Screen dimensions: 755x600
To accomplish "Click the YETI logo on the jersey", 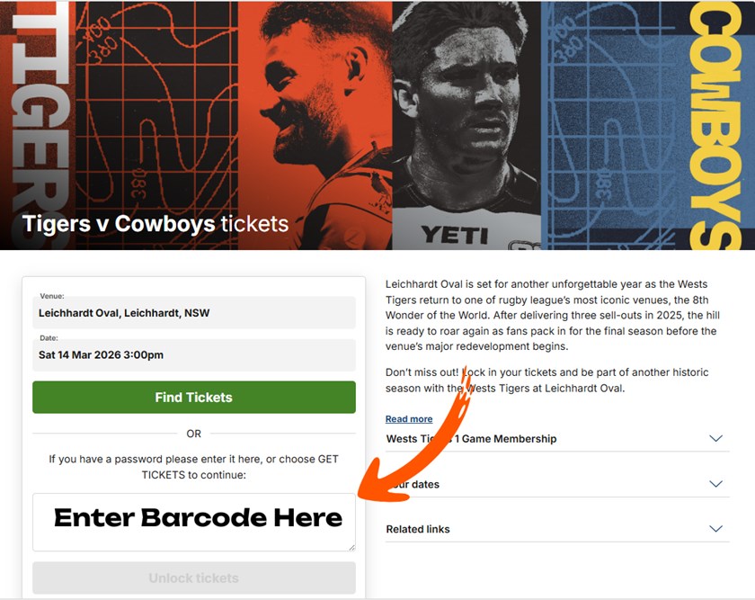I will tap(454, 235).
